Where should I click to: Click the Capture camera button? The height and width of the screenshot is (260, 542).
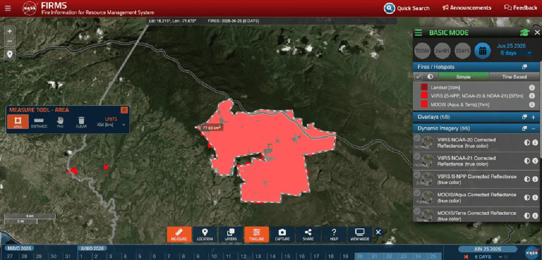[x=282, y=234]
